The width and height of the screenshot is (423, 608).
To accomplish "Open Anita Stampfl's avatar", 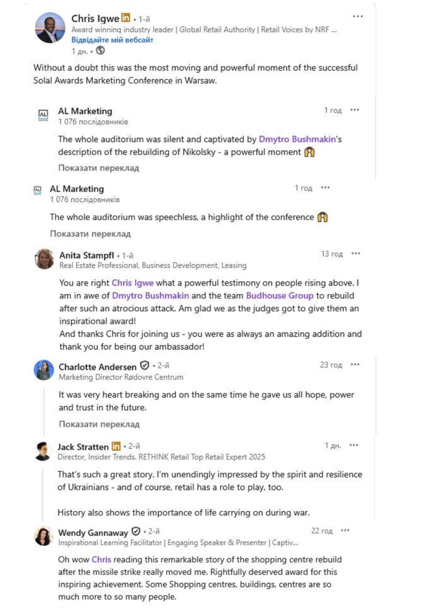I will pos(44,259).
